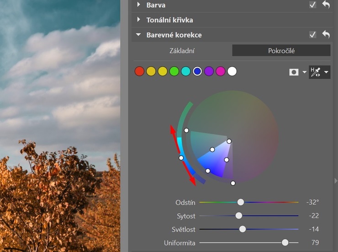Image resolution: width=338 pixels, height=252 pixels.
Task: Click the Světlost value -14
Action: coord(314,229)
